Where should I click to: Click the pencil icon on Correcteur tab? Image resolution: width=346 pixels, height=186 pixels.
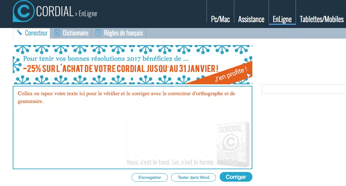(x=19, y=33)
